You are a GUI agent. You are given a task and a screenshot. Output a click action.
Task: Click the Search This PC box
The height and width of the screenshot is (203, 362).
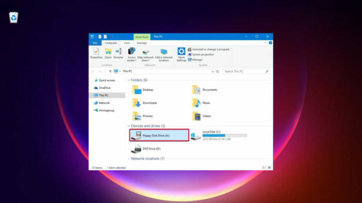coord(246,72)
